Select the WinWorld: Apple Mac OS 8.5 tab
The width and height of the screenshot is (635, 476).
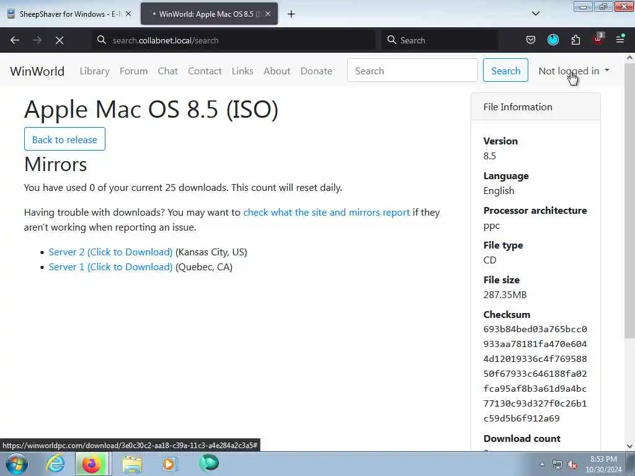point(210,14)
